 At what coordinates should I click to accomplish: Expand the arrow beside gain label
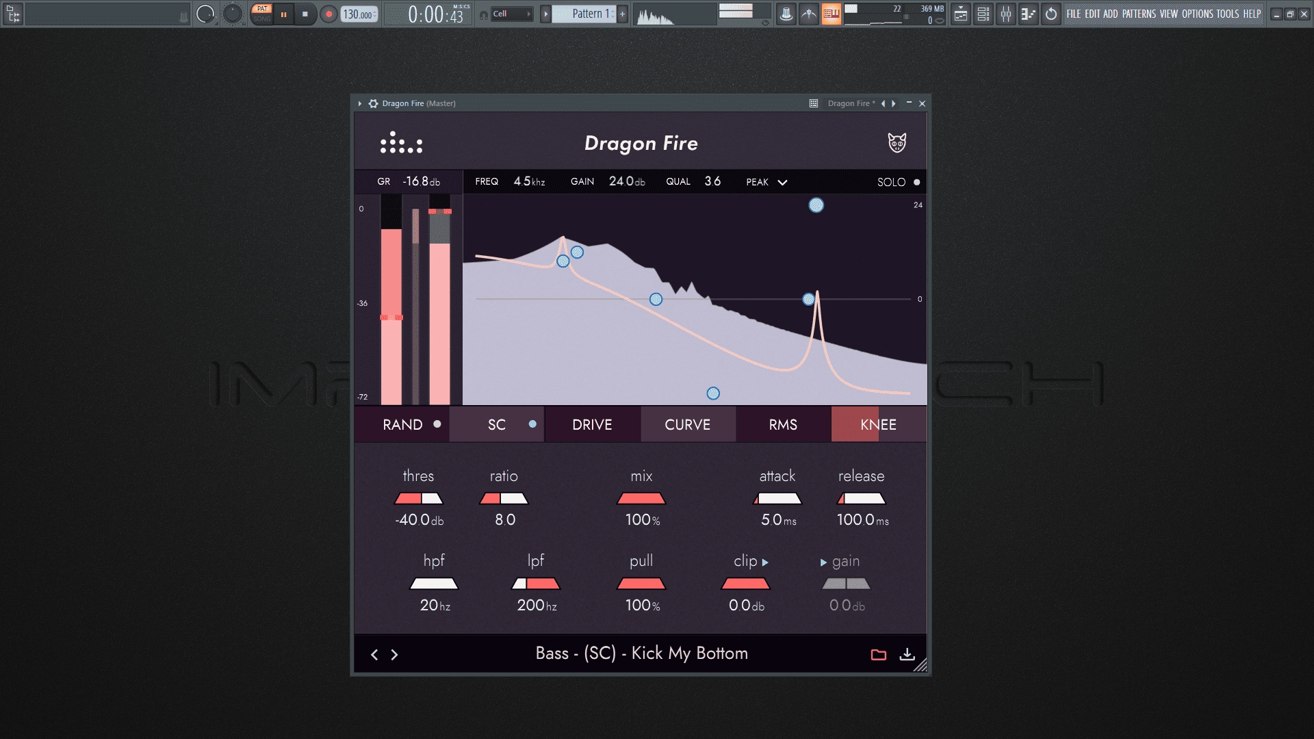click(823, 562)
